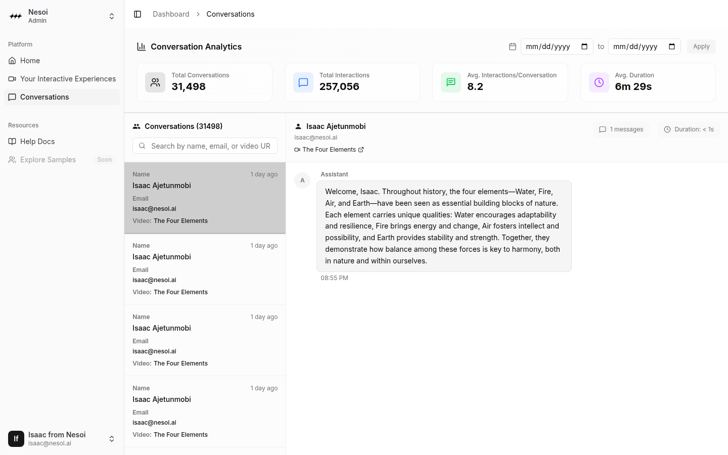Open Your Interactive Experiences page
728x455 pixels.
(68, 79)
